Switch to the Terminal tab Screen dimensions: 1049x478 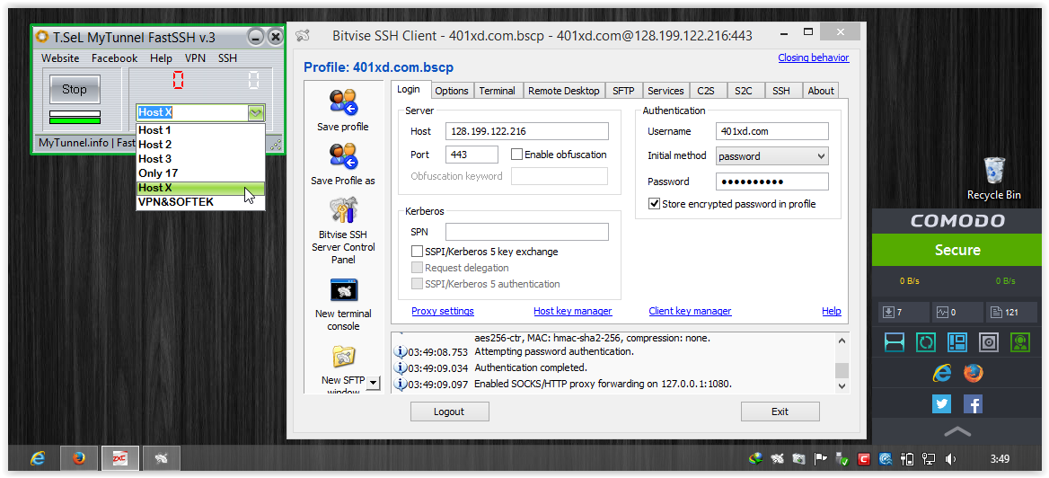click(497, 91)
